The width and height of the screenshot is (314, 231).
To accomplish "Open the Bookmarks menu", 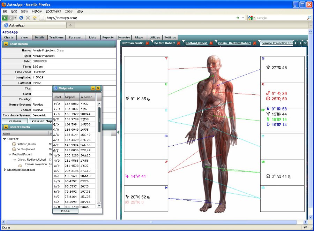I will [53, 11].
